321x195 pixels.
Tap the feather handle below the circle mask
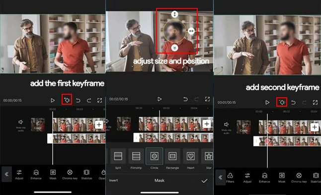click(174, 48)
